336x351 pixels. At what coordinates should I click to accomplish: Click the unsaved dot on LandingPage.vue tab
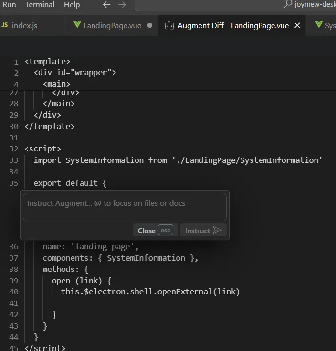click(x=150, y=26)
